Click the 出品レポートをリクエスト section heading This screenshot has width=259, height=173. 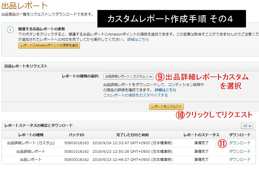coord(26,66)
